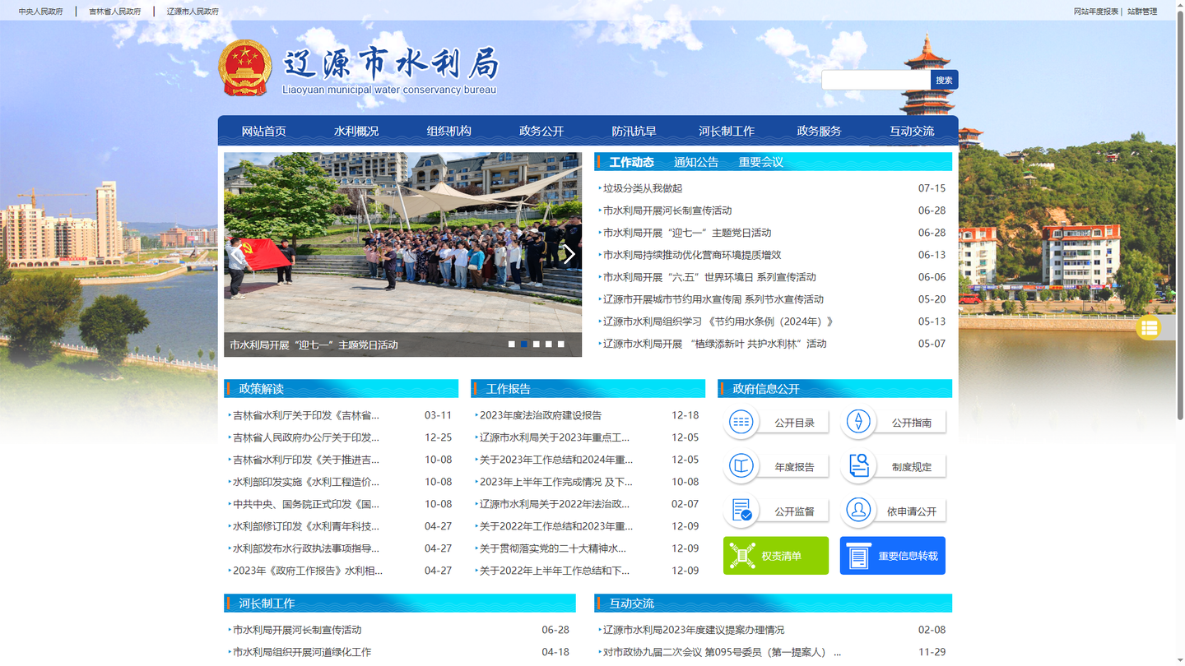Screen dimensions: 1185x666
Task: Open the 组织机构 nav menu
Action: (x=448, y=131)
